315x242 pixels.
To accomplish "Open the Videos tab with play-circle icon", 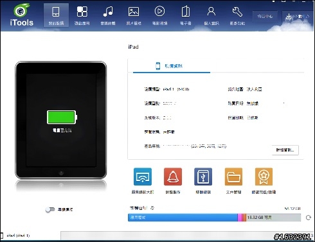I will (x=159, y=15).
